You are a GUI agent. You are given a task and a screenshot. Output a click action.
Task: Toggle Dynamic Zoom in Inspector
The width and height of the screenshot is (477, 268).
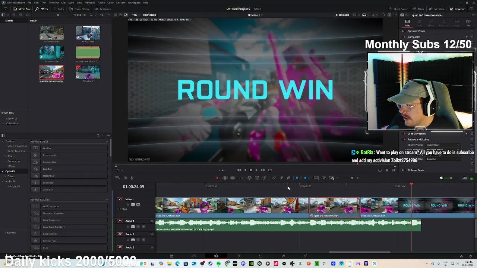pos(403,31)
